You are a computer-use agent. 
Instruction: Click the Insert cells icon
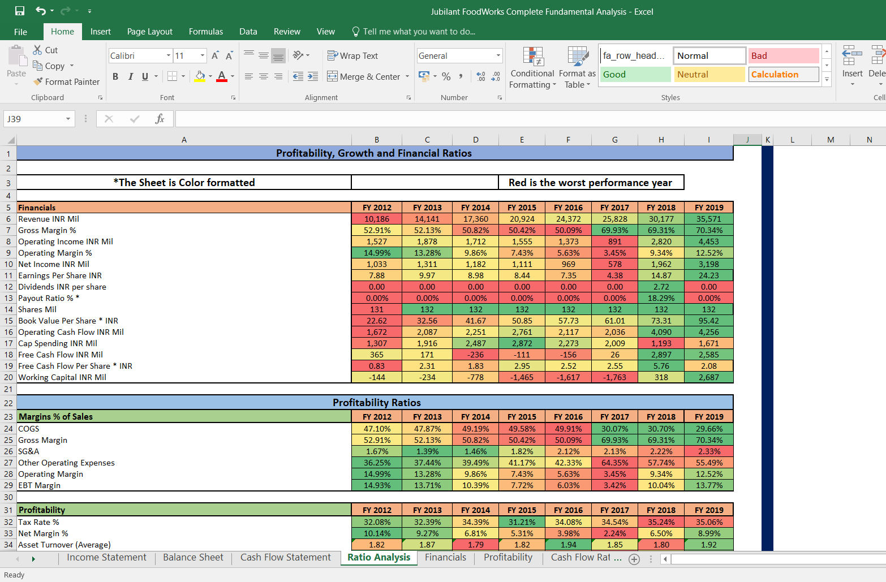pyautogui.click(x=852, y=56)
